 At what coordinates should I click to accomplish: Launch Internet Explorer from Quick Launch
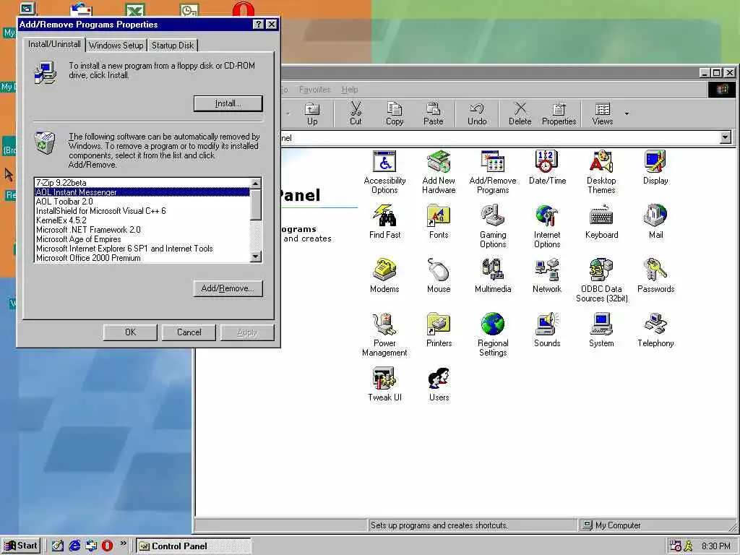(x=74, y=546)
